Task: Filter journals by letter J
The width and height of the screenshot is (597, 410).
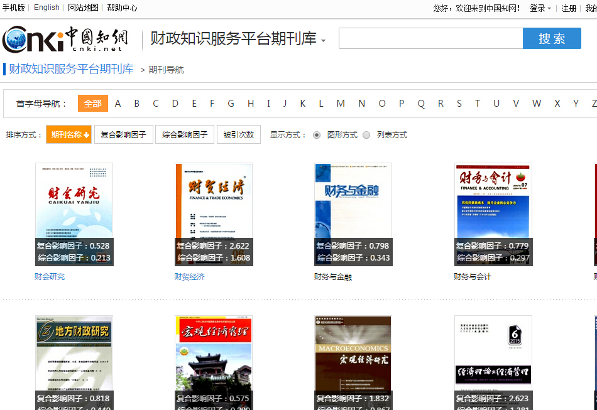Action: click(x=285, y=104)
